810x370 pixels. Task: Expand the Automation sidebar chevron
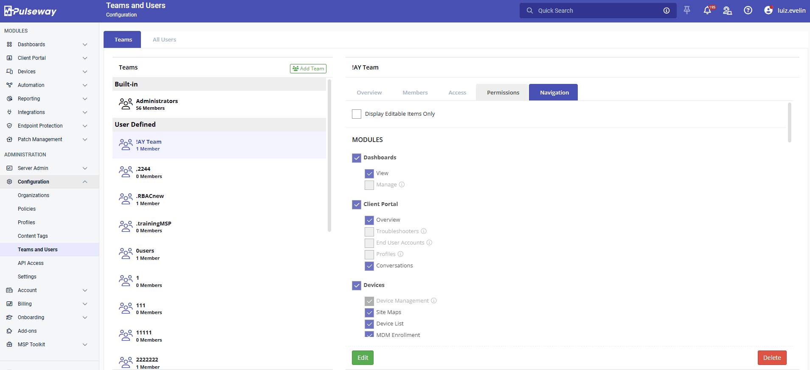85,85
